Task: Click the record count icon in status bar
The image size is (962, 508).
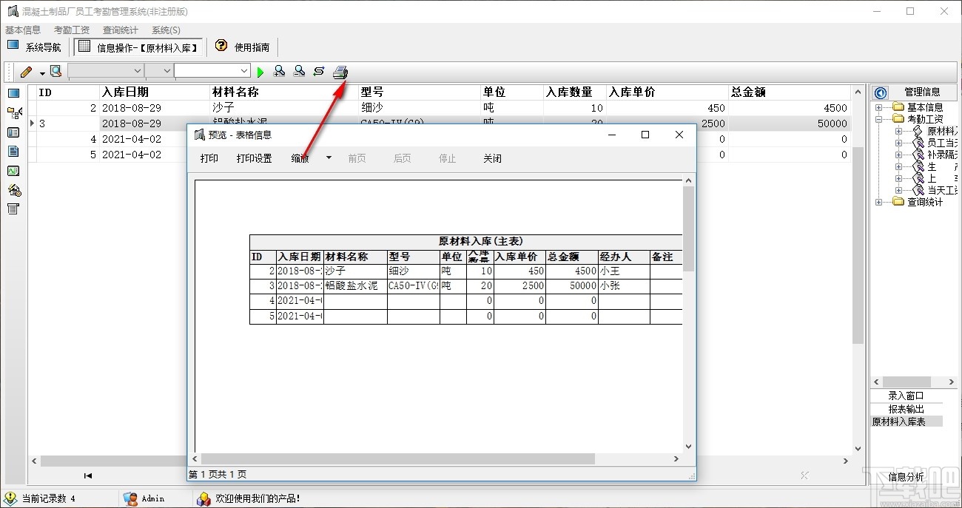Action: (x=10, y=498)
